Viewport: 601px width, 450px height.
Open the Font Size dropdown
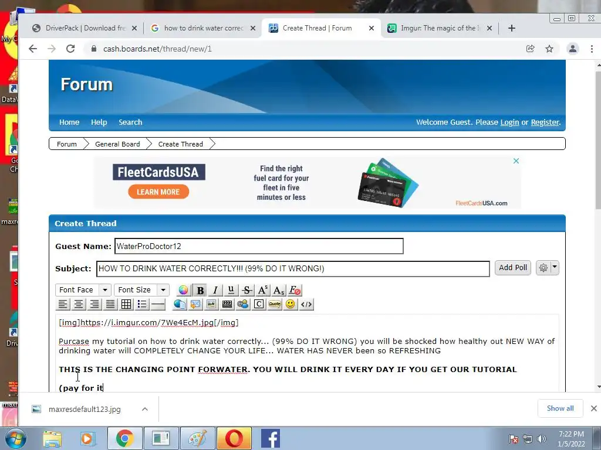click(141, 289)
